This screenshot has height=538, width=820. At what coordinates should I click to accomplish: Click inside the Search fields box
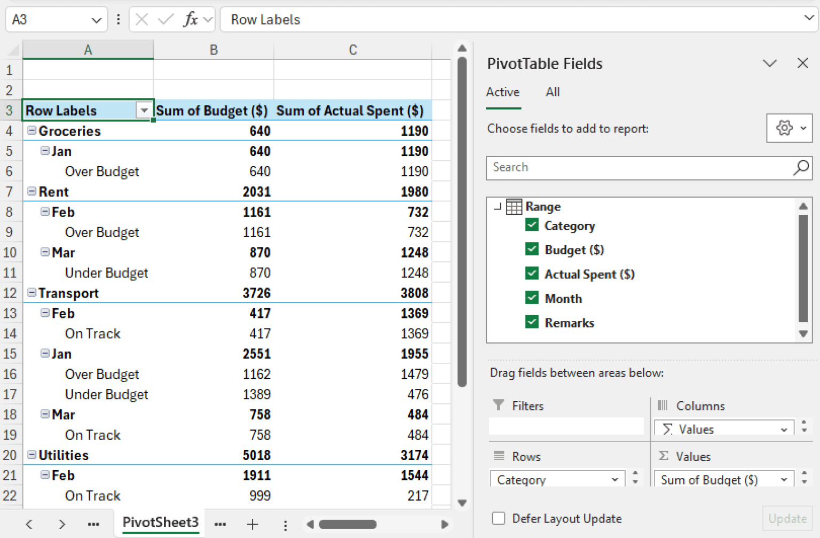tap(614, 168)
